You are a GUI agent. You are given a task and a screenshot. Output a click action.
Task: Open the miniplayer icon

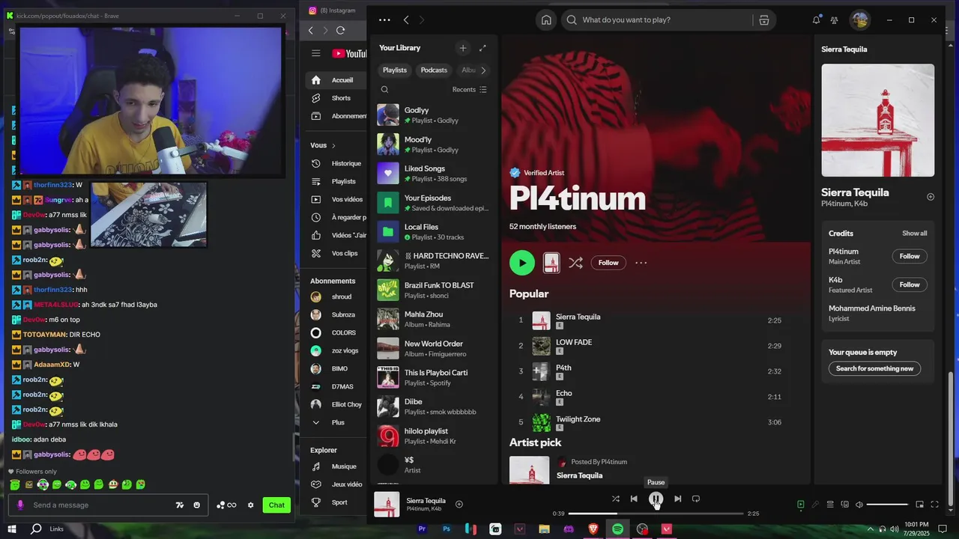(x=919, y=505)
